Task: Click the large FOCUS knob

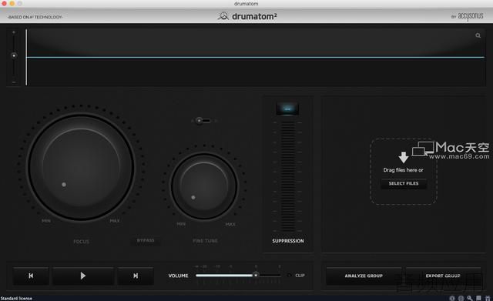Action: [x=82, y=167]
